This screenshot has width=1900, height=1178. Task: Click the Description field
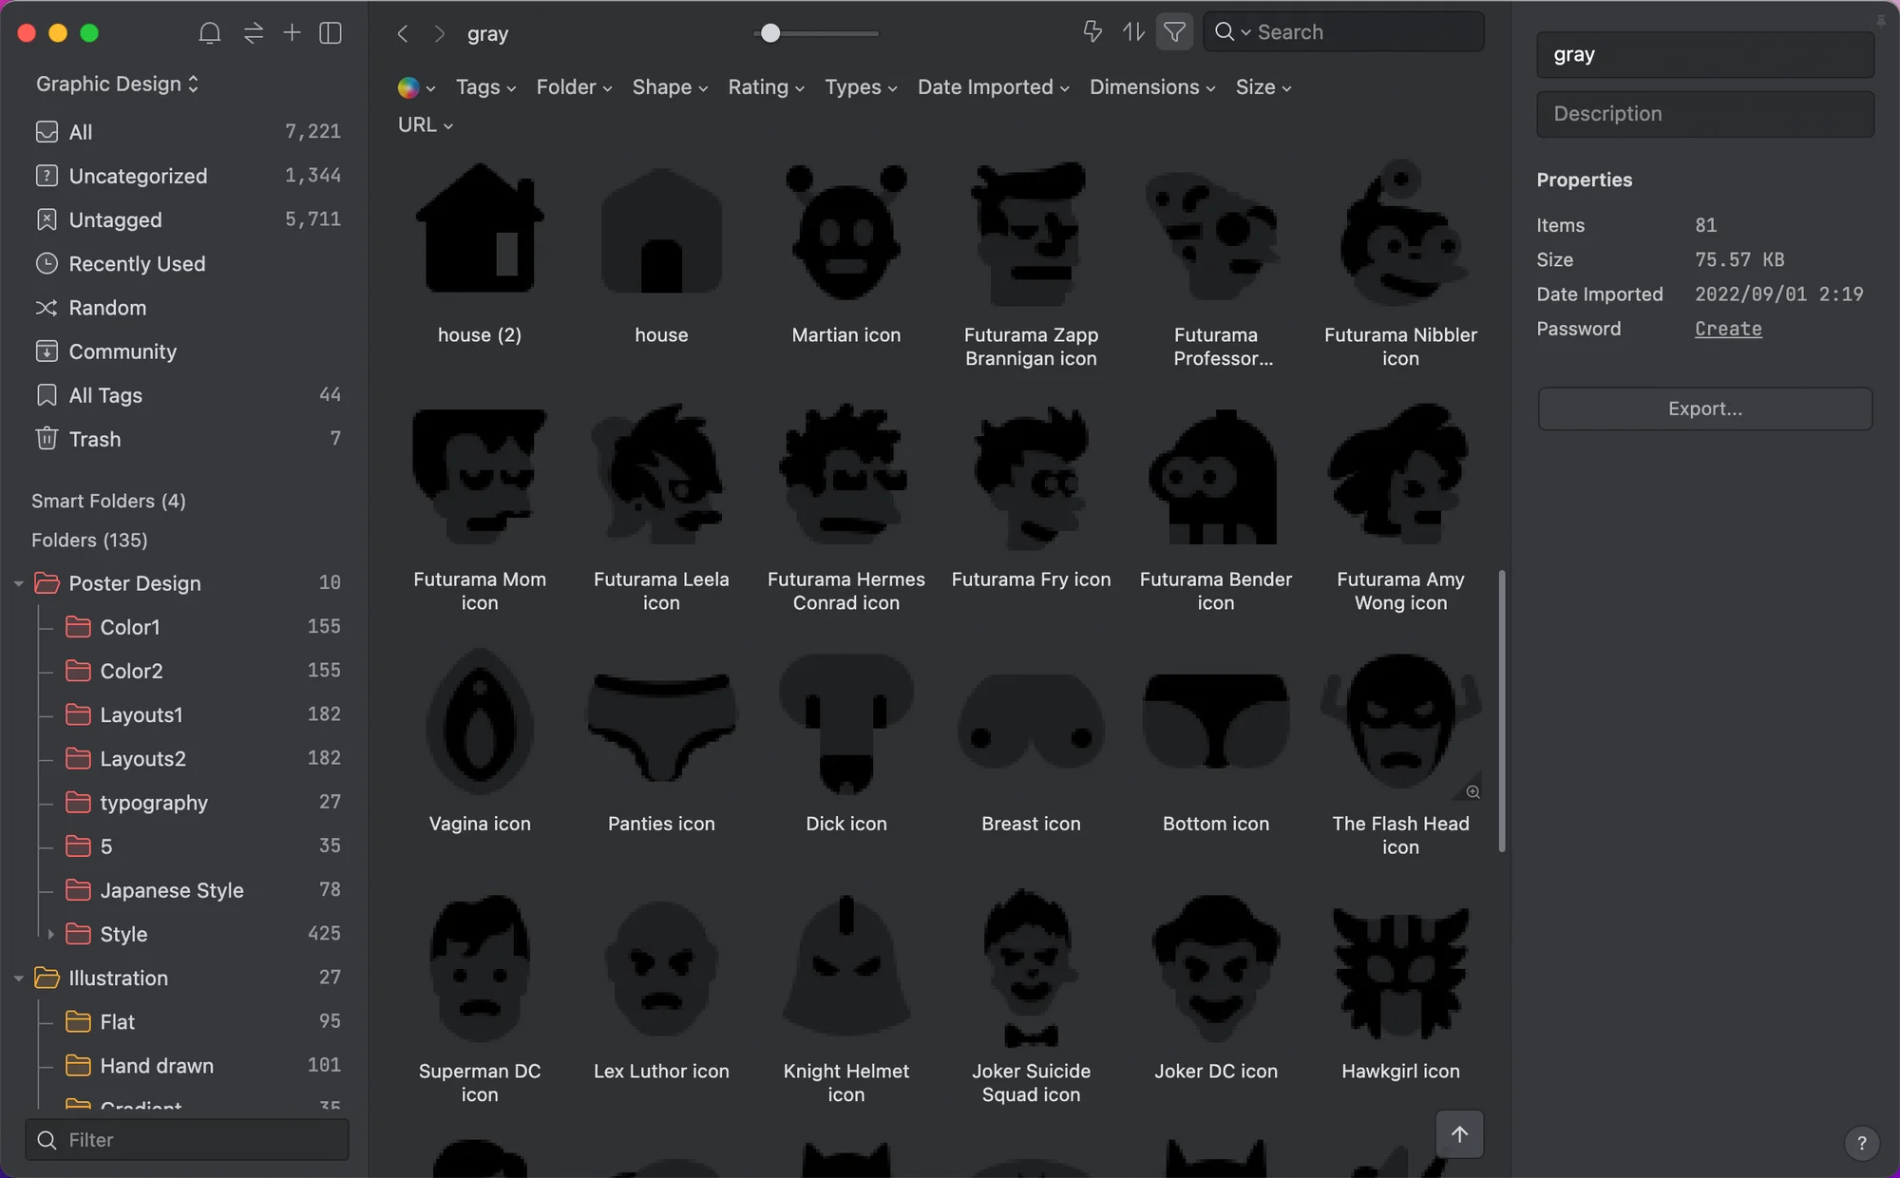[x=1705, y=114]
